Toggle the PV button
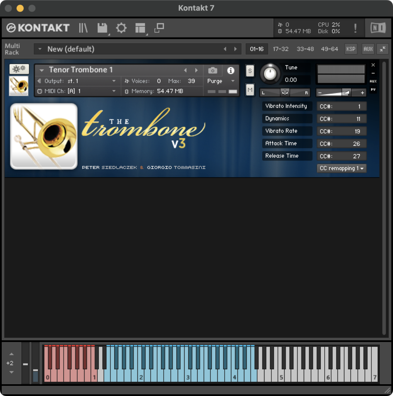This screenshot has width=393, height=396. [x=373, y=89]
